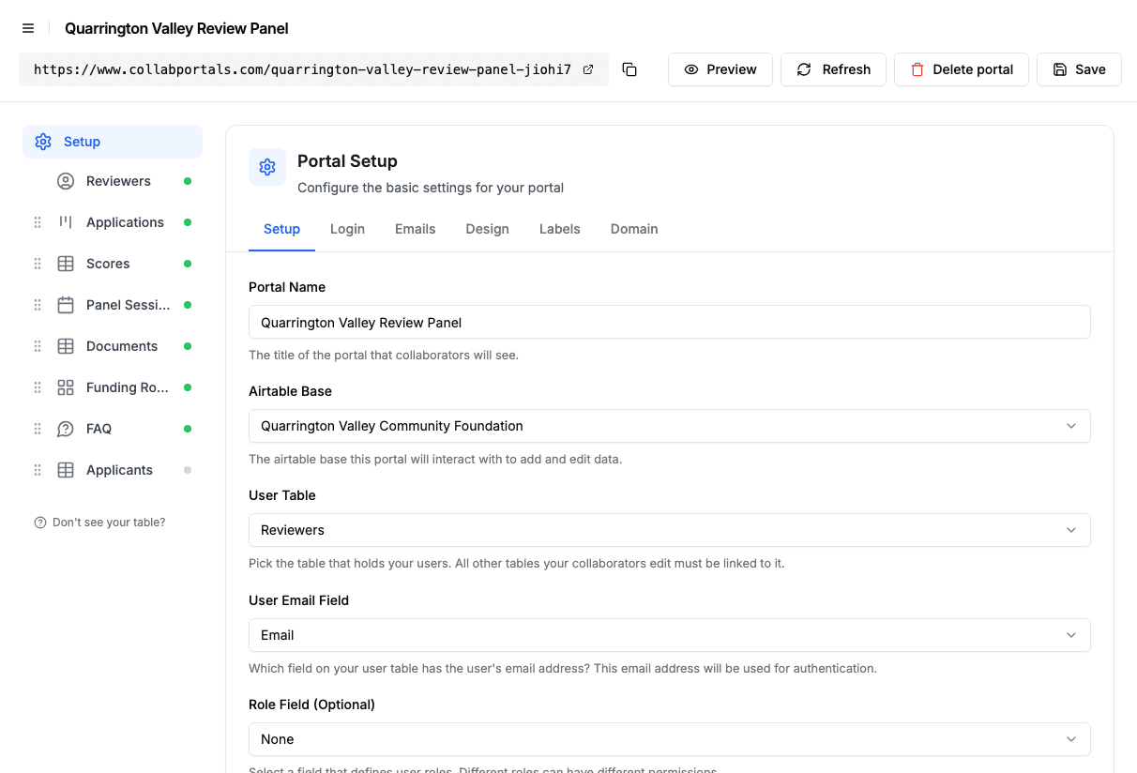Open the User Email Field dropdown
1137x773 pixels.
coord(670,635)
